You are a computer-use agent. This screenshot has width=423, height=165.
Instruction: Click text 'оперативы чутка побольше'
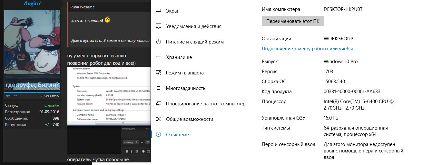click(98, 160)
